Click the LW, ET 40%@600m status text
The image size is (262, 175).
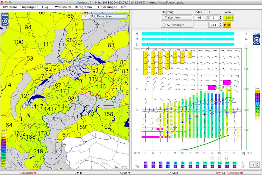click(x=230, y=173)
